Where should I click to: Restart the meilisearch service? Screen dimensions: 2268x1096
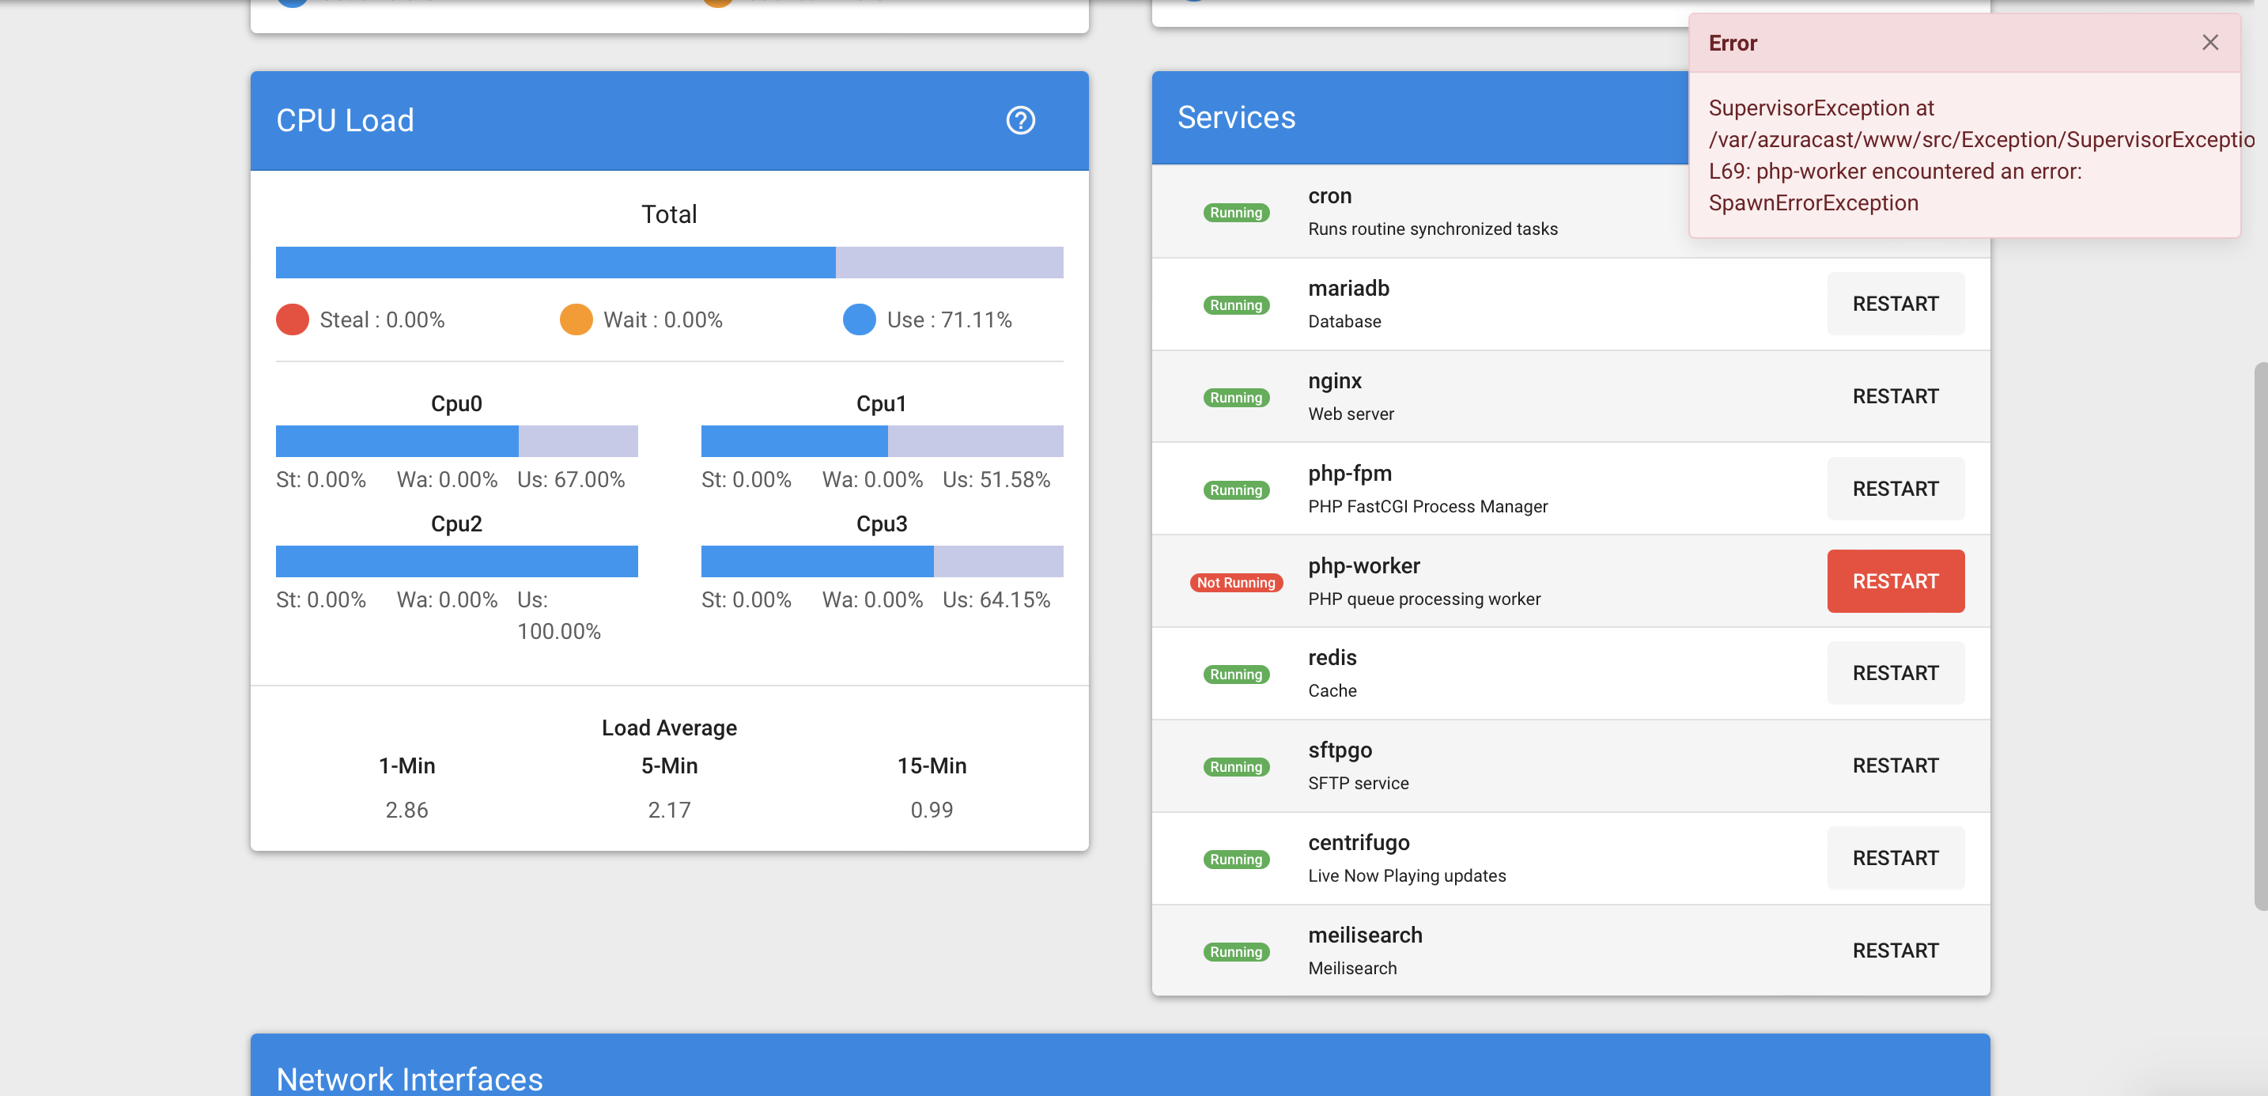coord(1895,950)
